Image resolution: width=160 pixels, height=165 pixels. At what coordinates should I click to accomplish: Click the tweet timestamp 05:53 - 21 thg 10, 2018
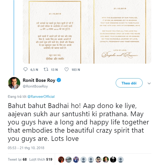point(26,148)
